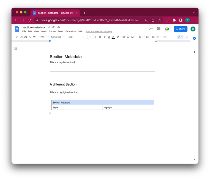Screen dimensions: 210x179
Task: Open the text color picker
Action: click(x=113, y=37)
